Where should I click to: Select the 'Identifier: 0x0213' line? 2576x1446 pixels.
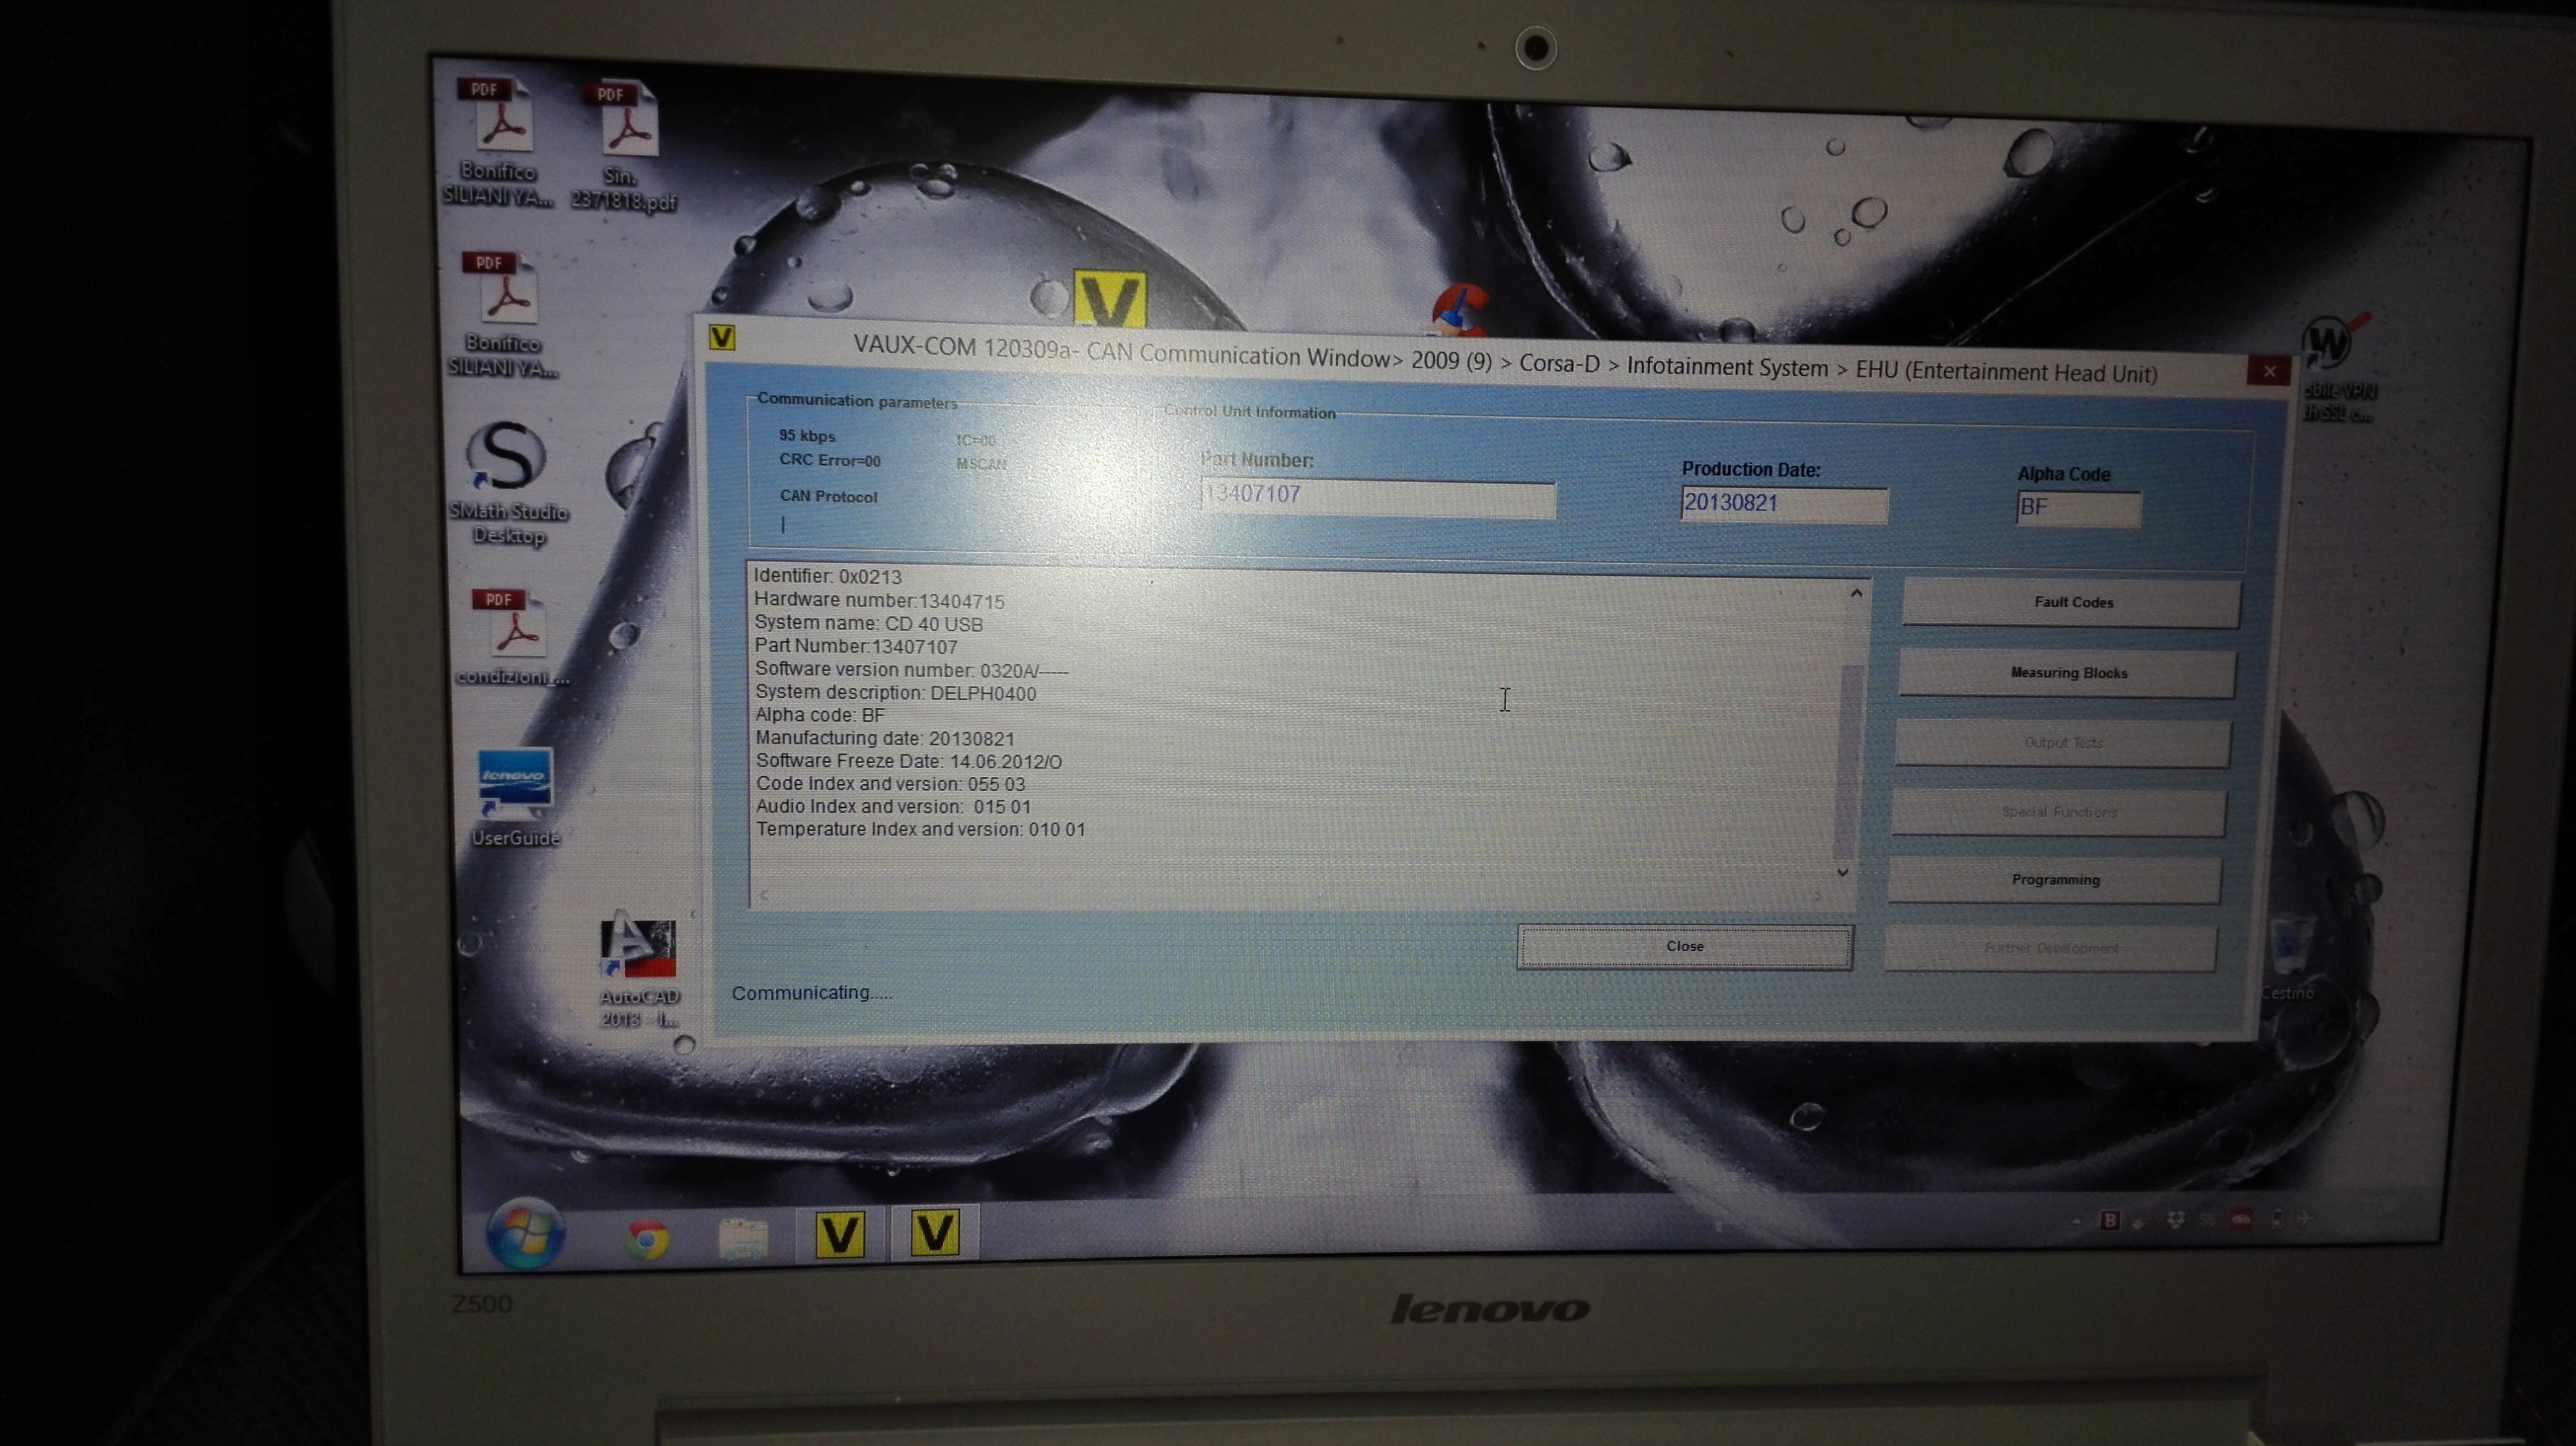click(827, 576)
